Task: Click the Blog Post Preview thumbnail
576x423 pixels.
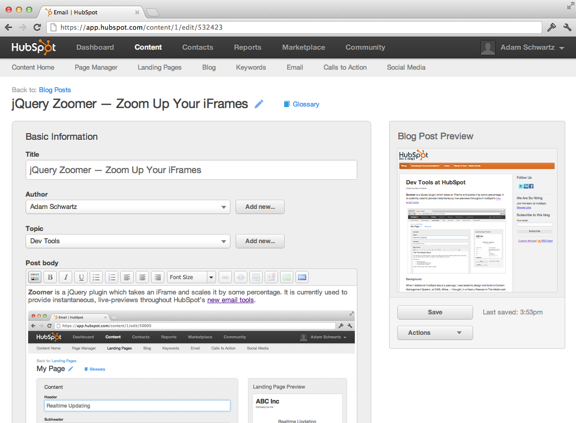Action: (x=477, y=220)
